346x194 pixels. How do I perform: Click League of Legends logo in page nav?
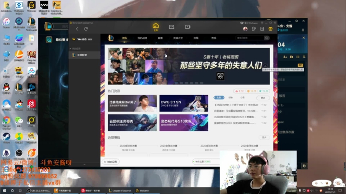[x=111, y=38]
